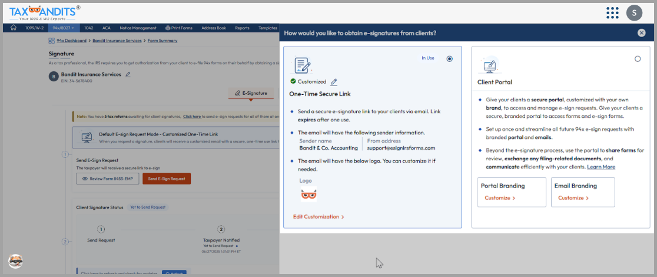657x277 pixels.
Task: Open the Print Forms menu
Action: [x=179, y=28]
